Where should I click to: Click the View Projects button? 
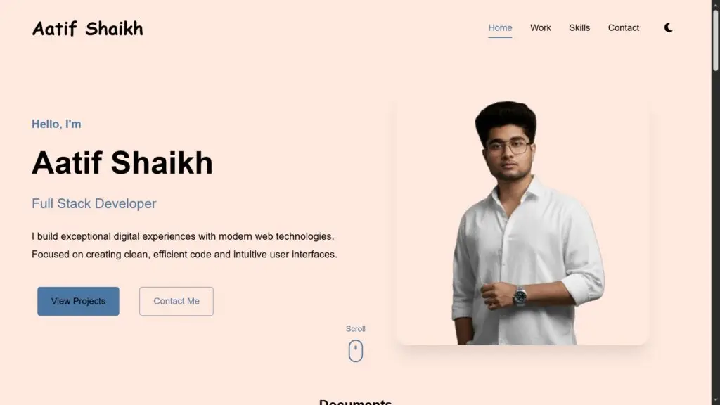(78, 301)
